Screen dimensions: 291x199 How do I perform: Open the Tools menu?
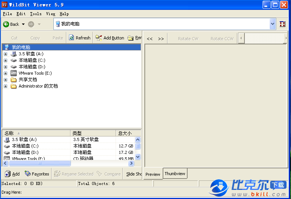36,14
